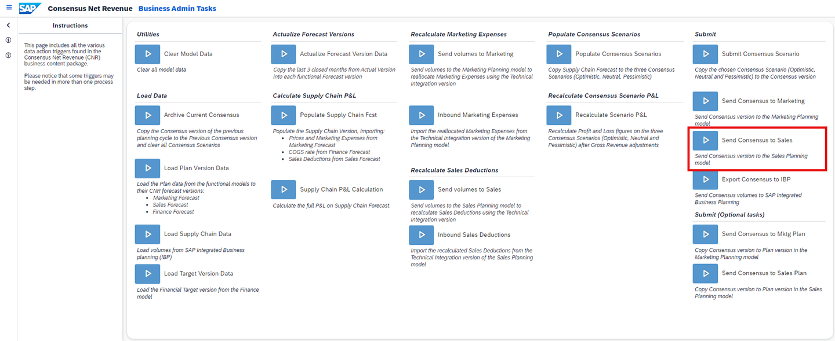The height and width of the screenshot is (341, 835).
Task: Run the Send volumes to Sales trigger
Action: [421, 190]
